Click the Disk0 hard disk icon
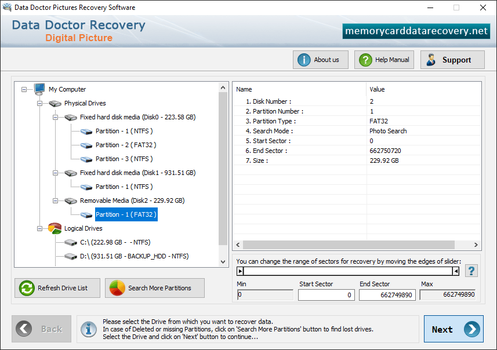 coord(71,118)
